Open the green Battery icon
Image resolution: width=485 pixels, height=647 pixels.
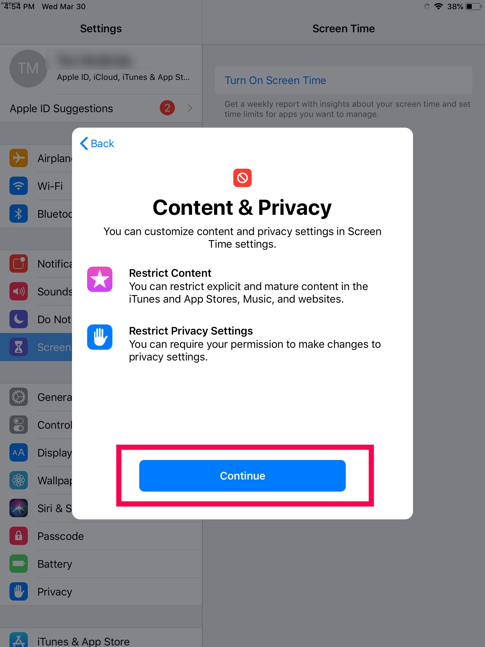pyautogui.click(x=19, y=564)
